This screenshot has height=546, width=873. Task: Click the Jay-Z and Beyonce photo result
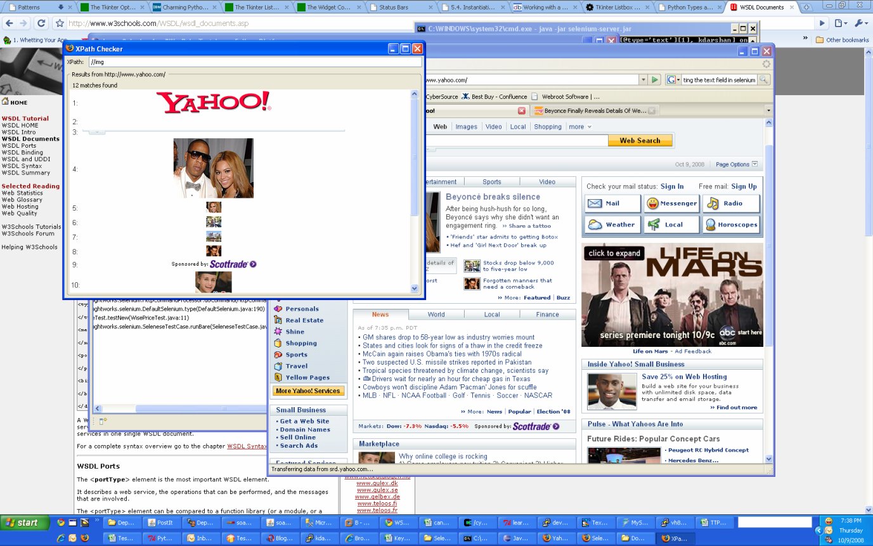click(x=214, y=168)
